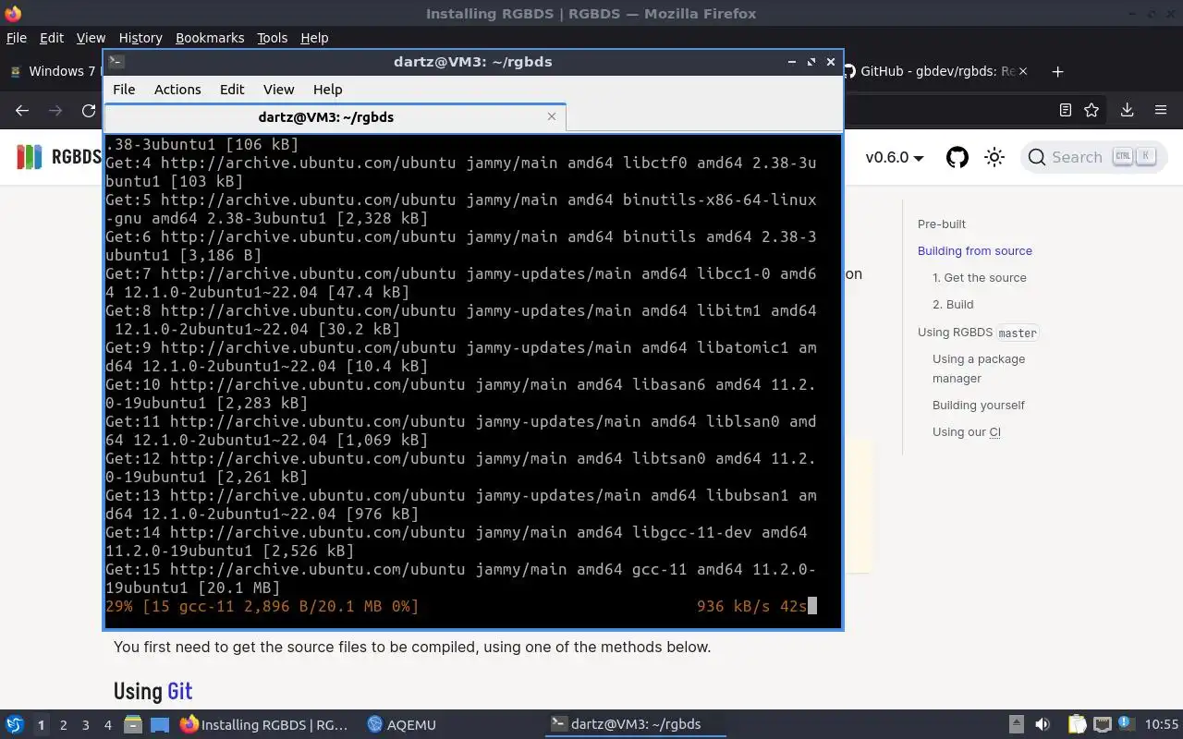Viewport: 1183px width, 739px height.
Task: Select the dartz@VM3: ~/rgbds terminal tab
Action: pos(335,117)
